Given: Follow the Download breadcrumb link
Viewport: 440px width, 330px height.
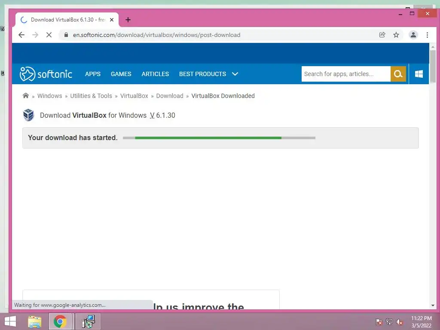Looking at the screenshot, I should 170,96.
